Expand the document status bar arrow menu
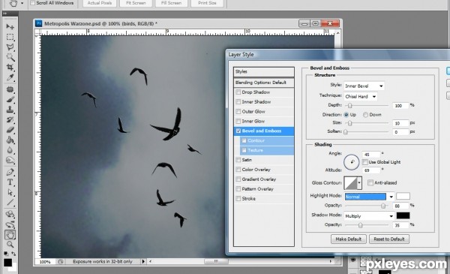450x274 pixels. point(143,262)
